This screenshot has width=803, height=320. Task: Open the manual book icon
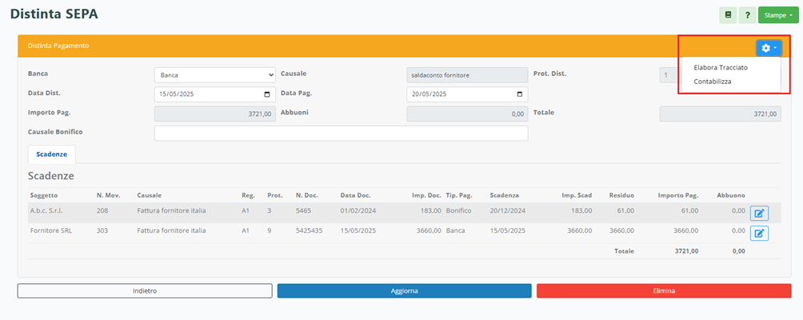click(x=728, y=15)
